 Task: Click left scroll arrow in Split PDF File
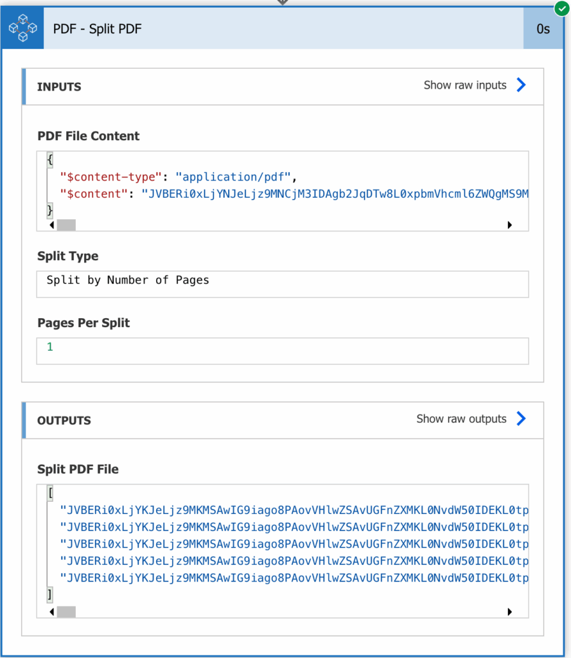click(x=51, y=612)
